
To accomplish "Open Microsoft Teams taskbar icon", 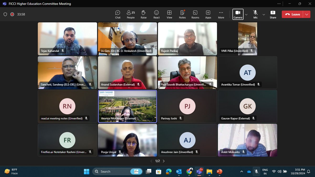I will coord(199,171).
